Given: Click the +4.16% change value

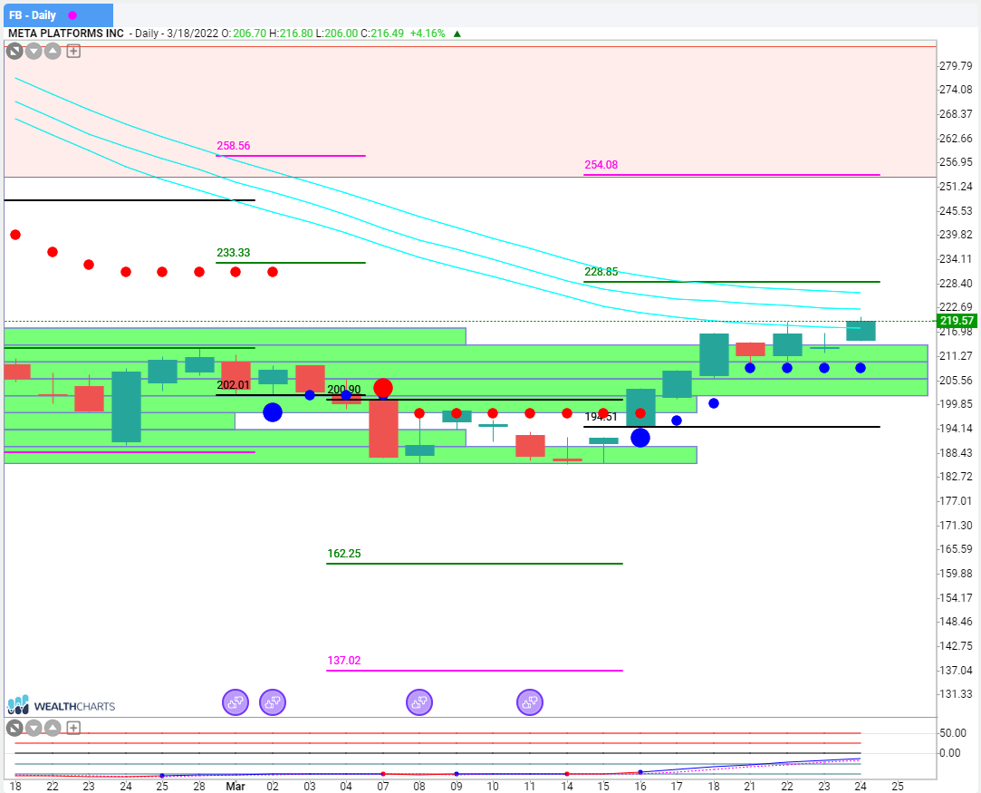Looking at the screenshot, I should click(x=428, y=34).
